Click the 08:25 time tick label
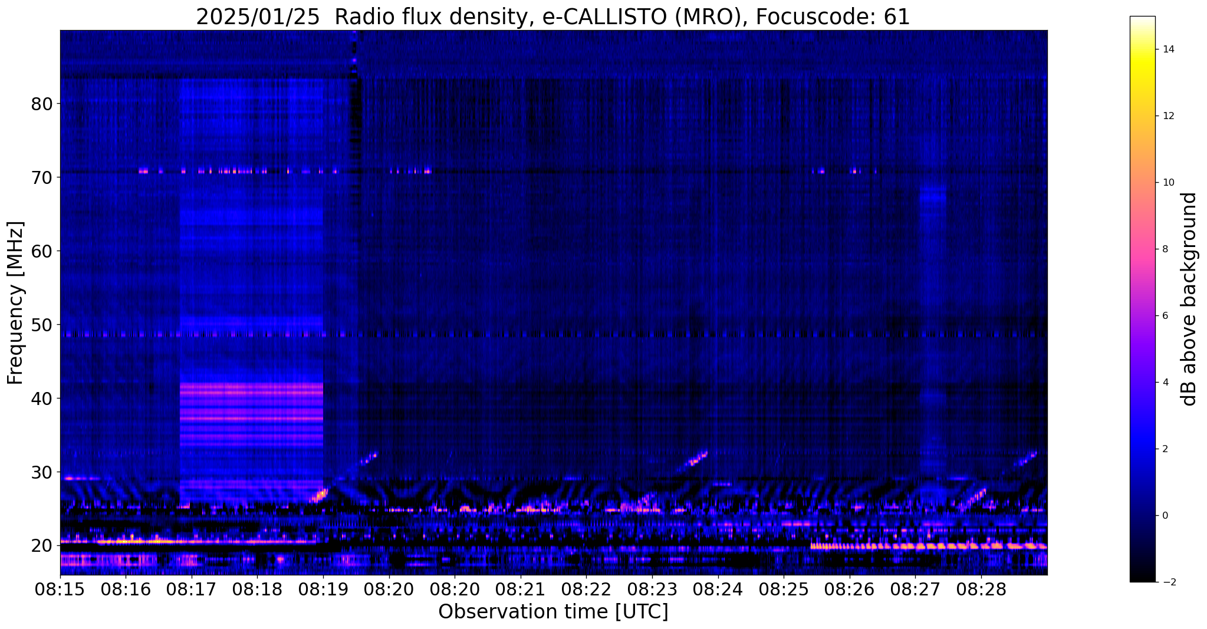This screenshot has height=629, width=1207. click(784, 590)
